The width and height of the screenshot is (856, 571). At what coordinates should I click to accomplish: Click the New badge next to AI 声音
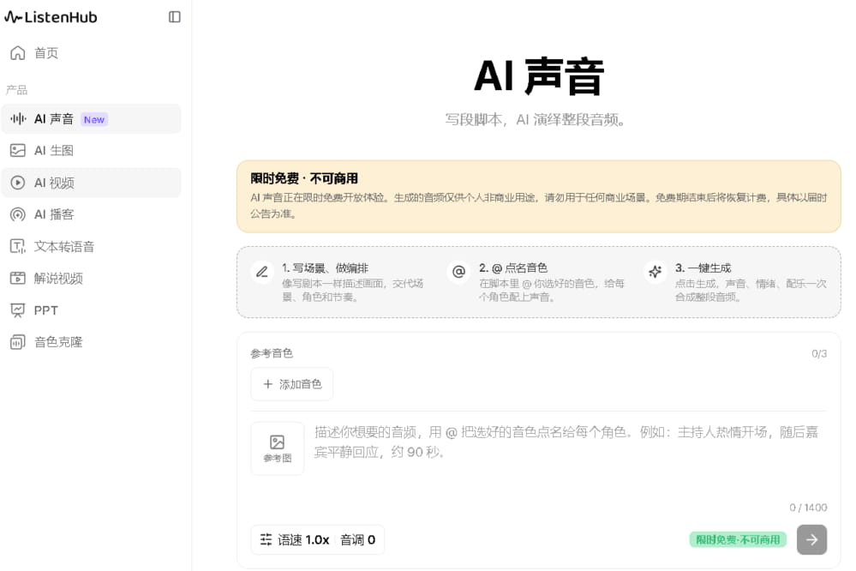point(94,120)
